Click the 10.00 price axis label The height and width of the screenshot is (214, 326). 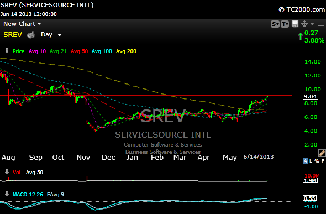(313, 90)
